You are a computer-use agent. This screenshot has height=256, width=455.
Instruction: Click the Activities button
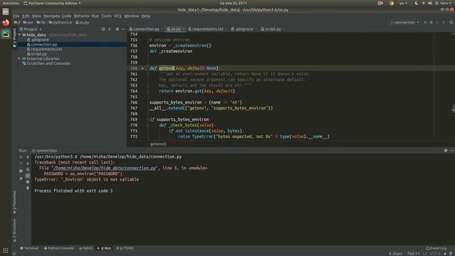click(11, 3)
